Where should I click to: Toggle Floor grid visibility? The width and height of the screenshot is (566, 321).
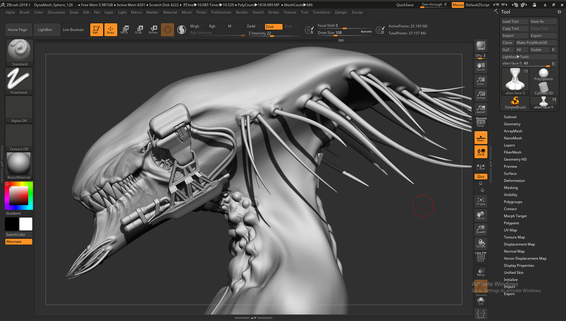coord(480,137)
